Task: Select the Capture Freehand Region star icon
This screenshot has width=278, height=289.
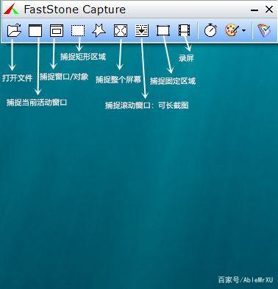Action: click(99, 30)
